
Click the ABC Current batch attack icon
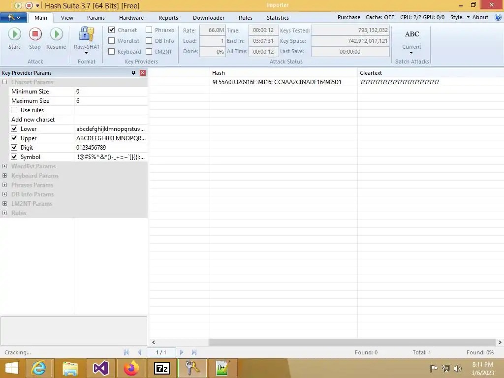pos(412,34)
